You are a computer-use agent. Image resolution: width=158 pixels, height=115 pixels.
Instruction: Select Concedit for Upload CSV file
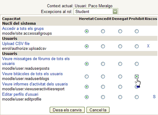click(103, 46)
